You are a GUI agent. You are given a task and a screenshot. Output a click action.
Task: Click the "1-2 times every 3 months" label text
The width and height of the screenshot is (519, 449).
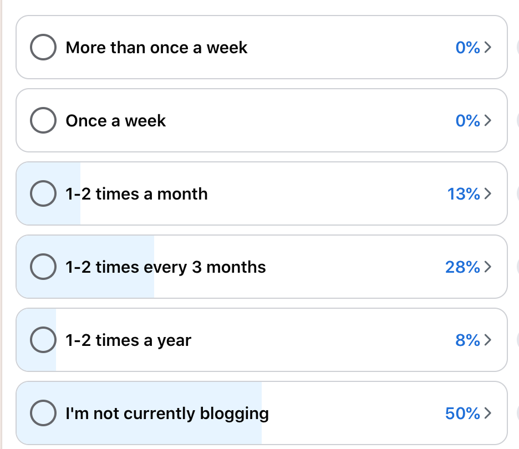click(166, 267)
